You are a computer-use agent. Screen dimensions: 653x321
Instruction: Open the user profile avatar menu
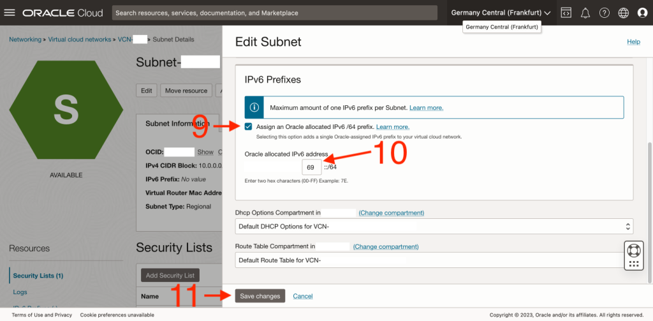tap(642, 13)
